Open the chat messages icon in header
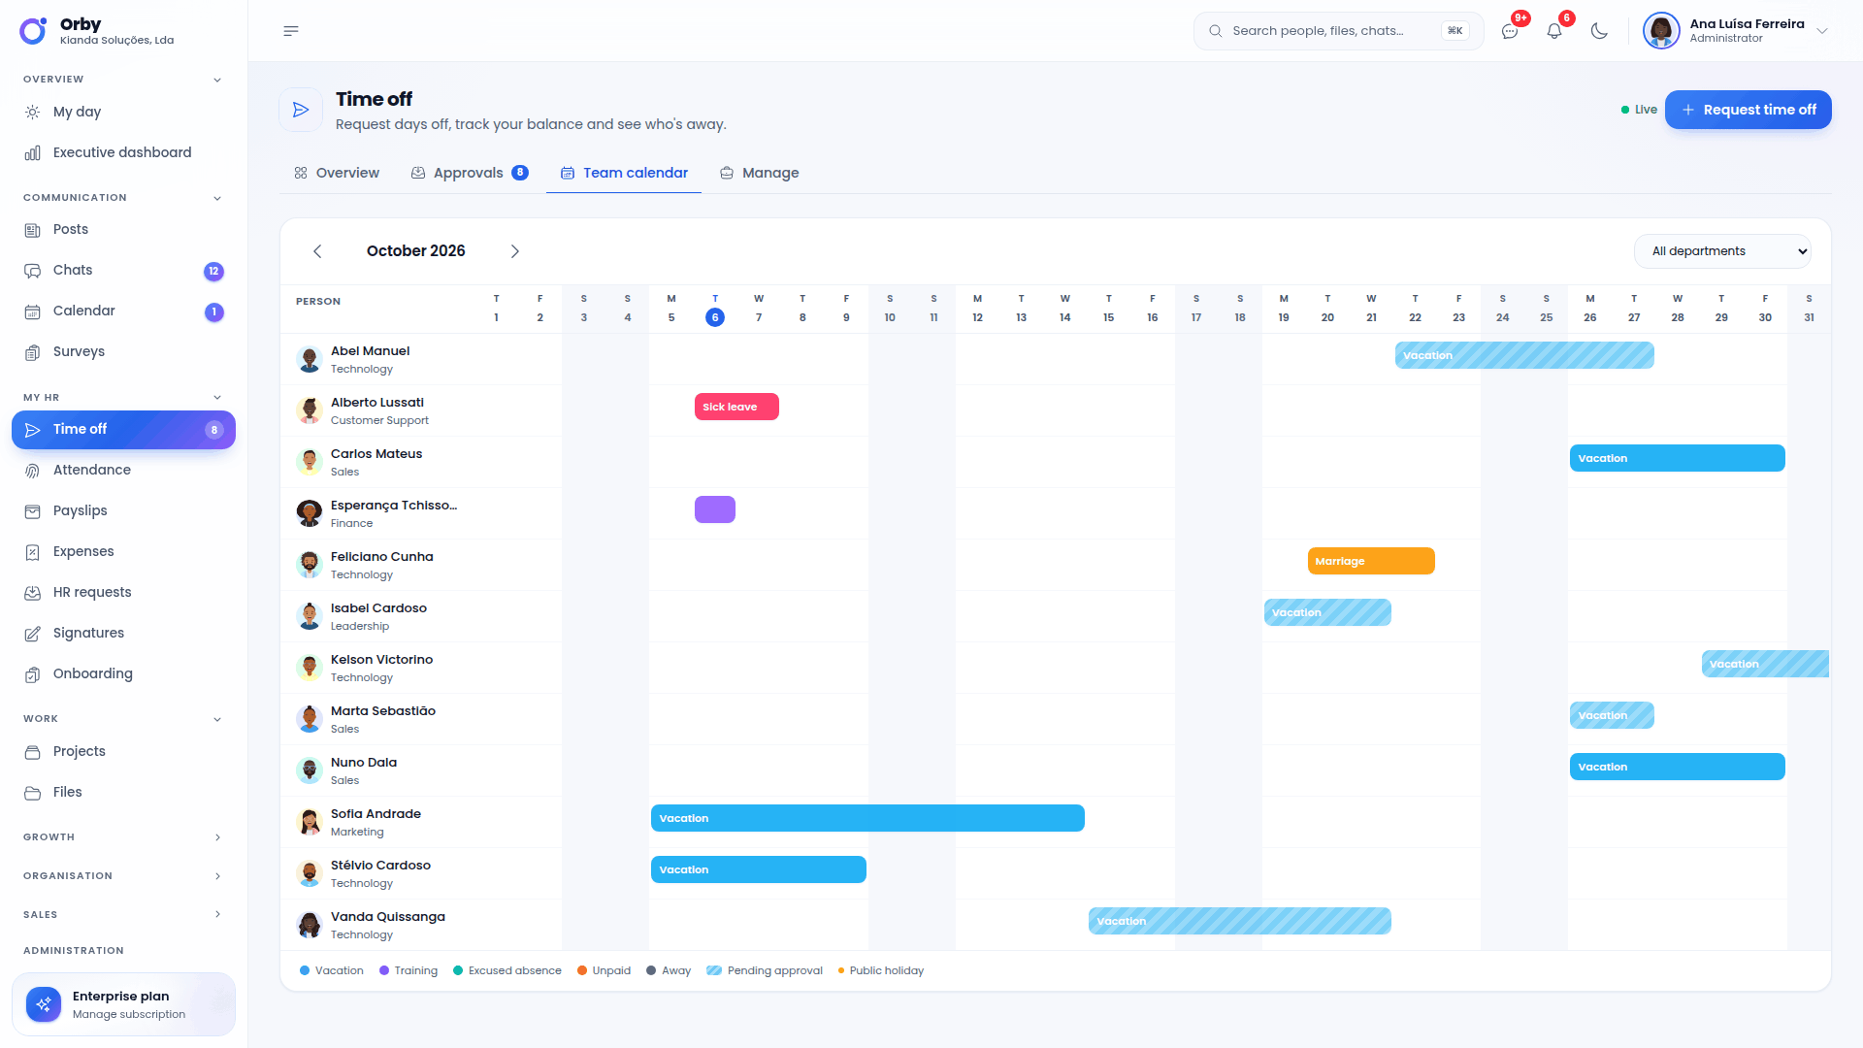 point(1510,31)
